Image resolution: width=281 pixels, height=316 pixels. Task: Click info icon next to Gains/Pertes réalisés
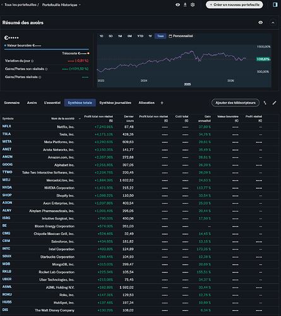pyautogui.click(x=40, y=77)
